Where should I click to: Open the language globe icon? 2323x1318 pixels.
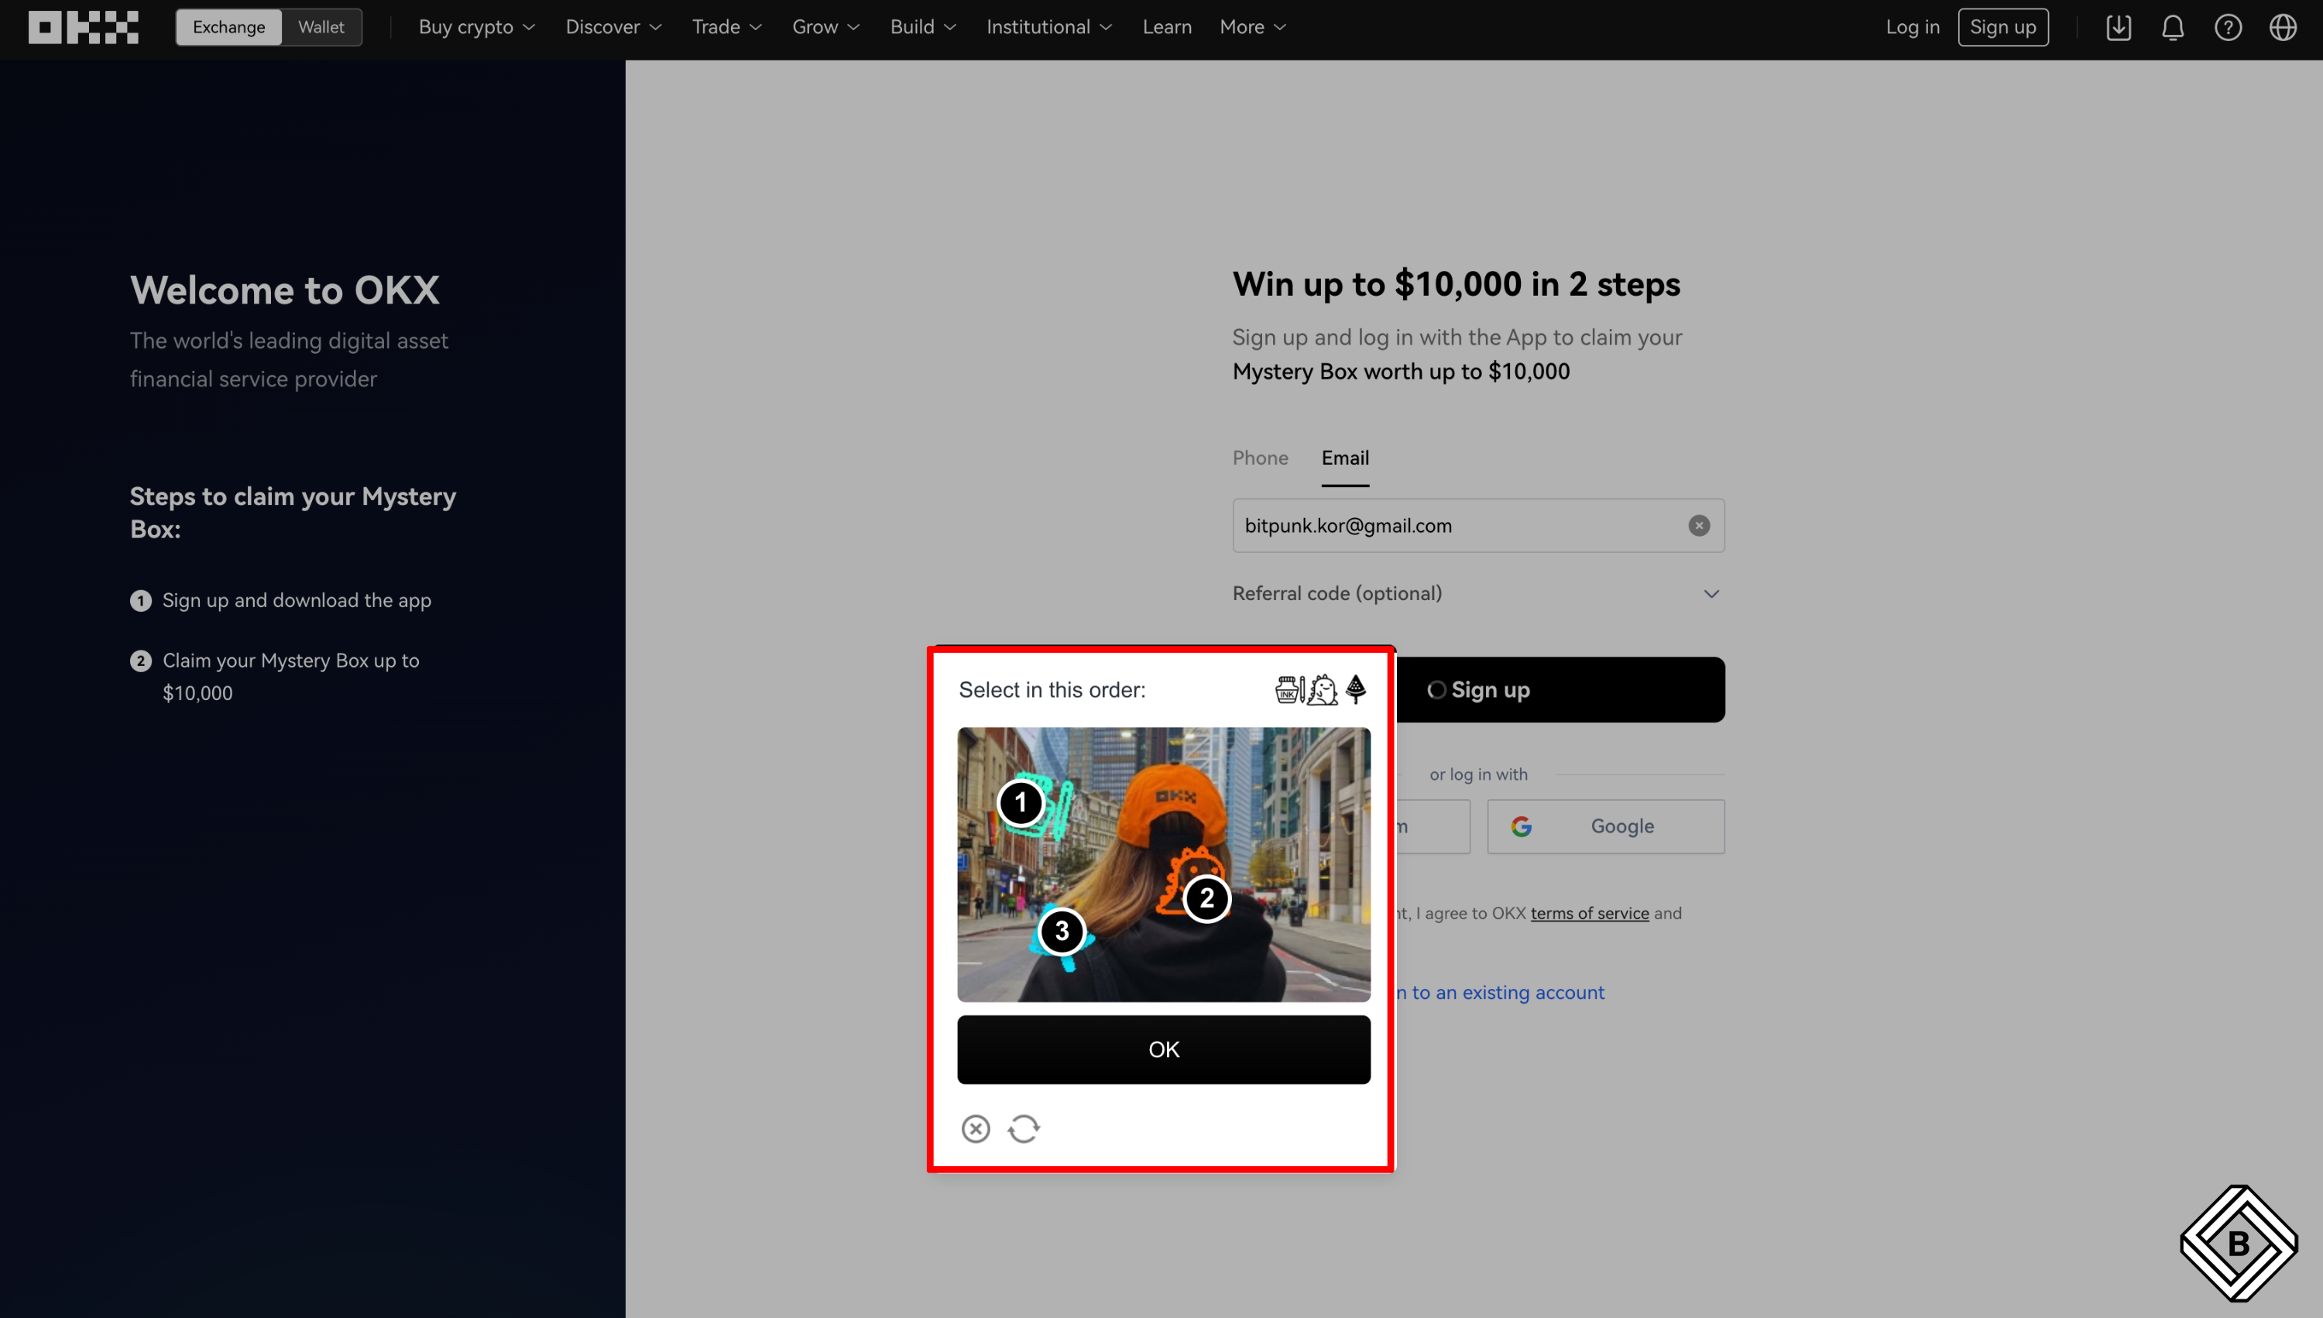(x=2284, y=27)
